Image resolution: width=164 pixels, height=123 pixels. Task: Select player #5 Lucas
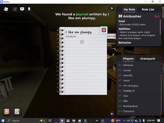pos(139,70)
